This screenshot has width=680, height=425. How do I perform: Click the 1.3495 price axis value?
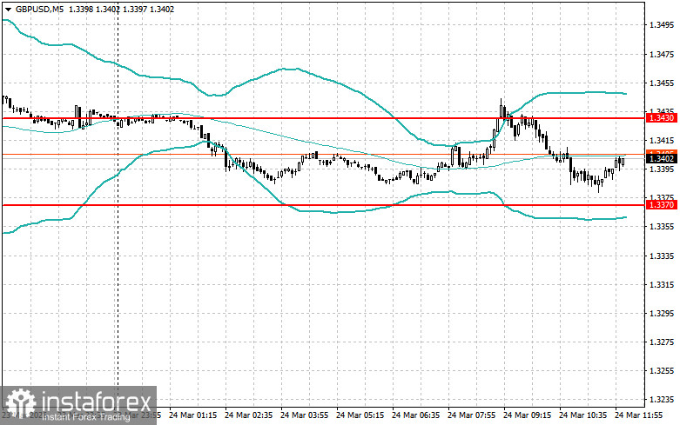pos(662,25)
